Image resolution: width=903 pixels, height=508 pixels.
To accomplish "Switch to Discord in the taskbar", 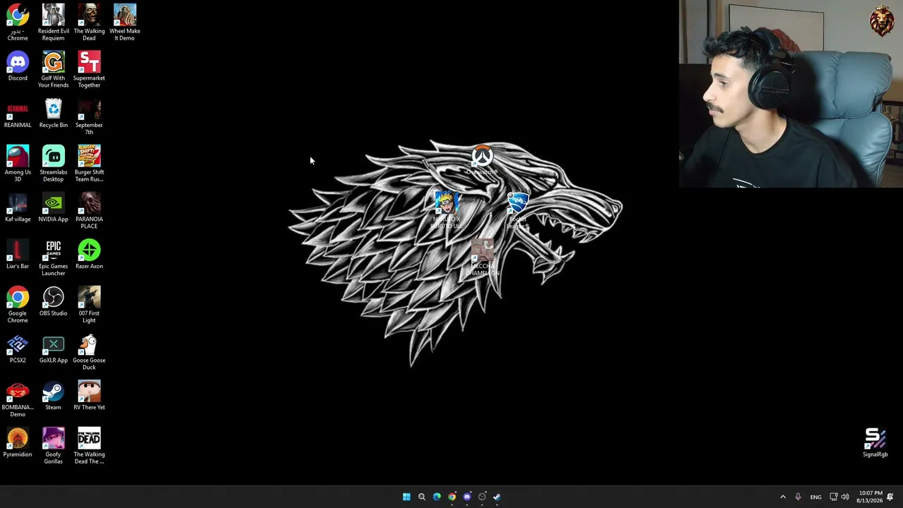I will (467, 497).
